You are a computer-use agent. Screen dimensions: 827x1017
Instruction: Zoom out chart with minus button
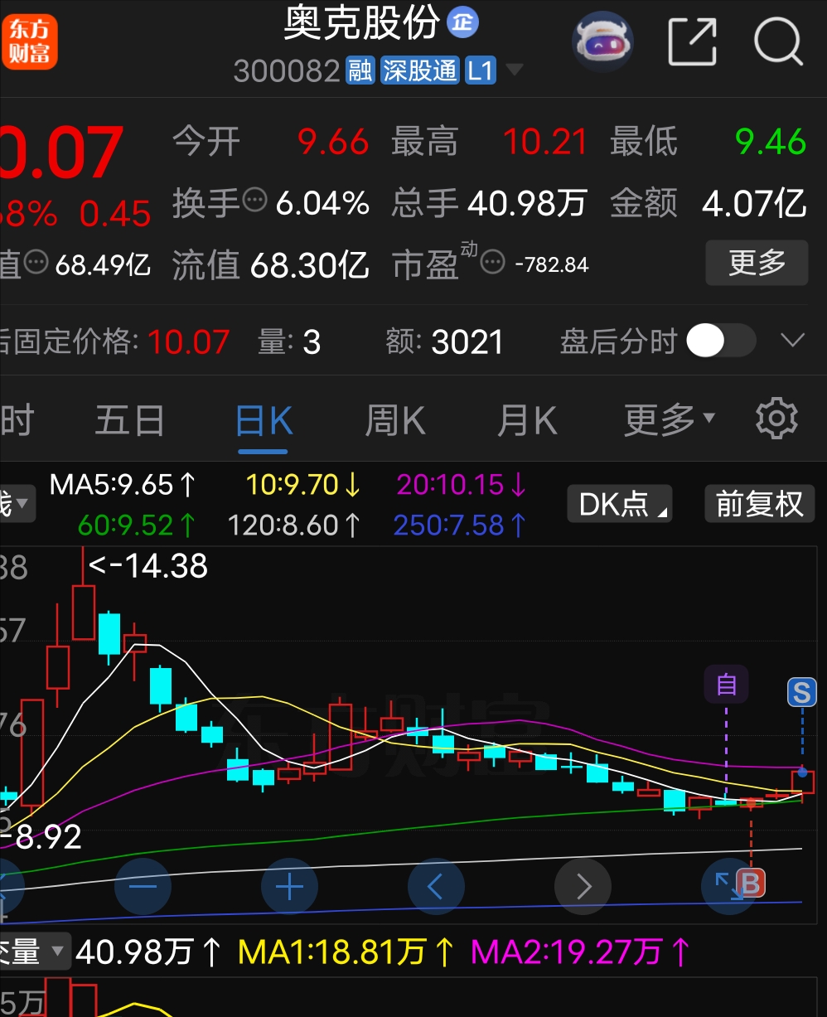143,887
